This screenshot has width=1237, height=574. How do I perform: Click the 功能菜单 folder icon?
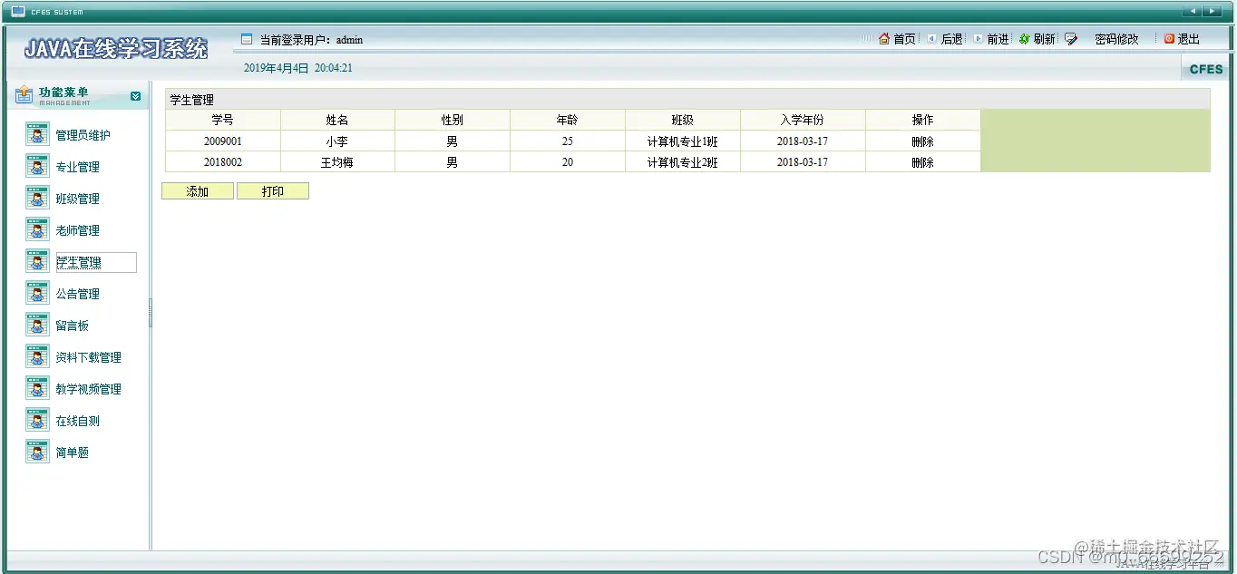point(24,95)
